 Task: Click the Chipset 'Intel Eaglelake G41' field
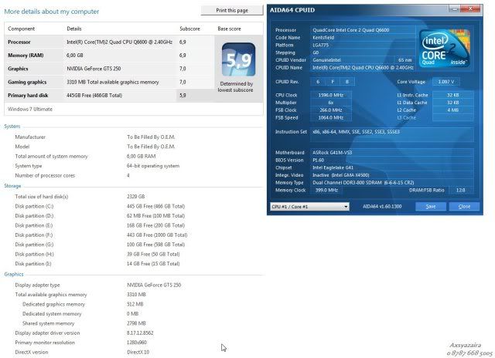pos(392,167)
